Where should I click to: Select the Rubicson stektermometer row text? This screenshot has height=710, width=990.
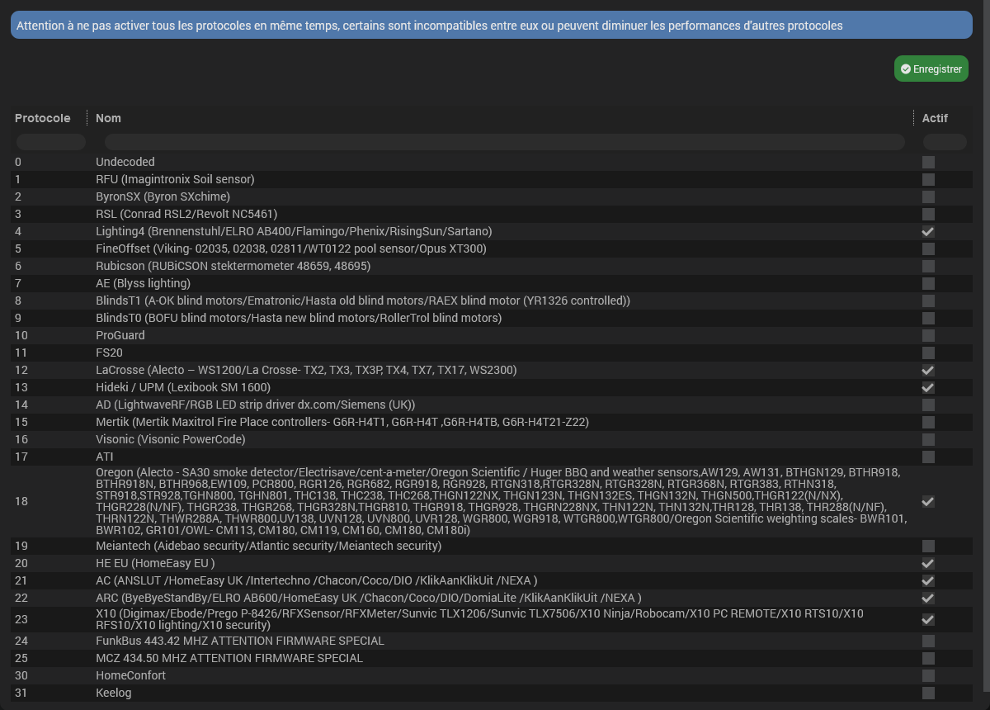click(233, 266)
